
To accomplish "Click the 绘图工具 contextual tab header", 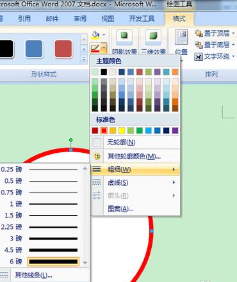I will tap(179, 4).
